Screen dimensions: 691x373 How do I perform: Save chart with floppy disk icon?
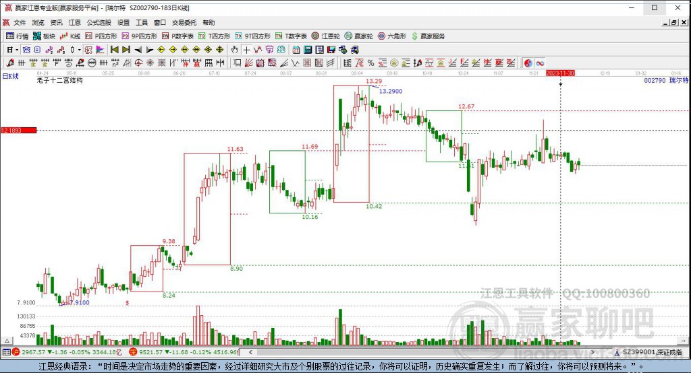pyautogui.click(x=331, y=50)
